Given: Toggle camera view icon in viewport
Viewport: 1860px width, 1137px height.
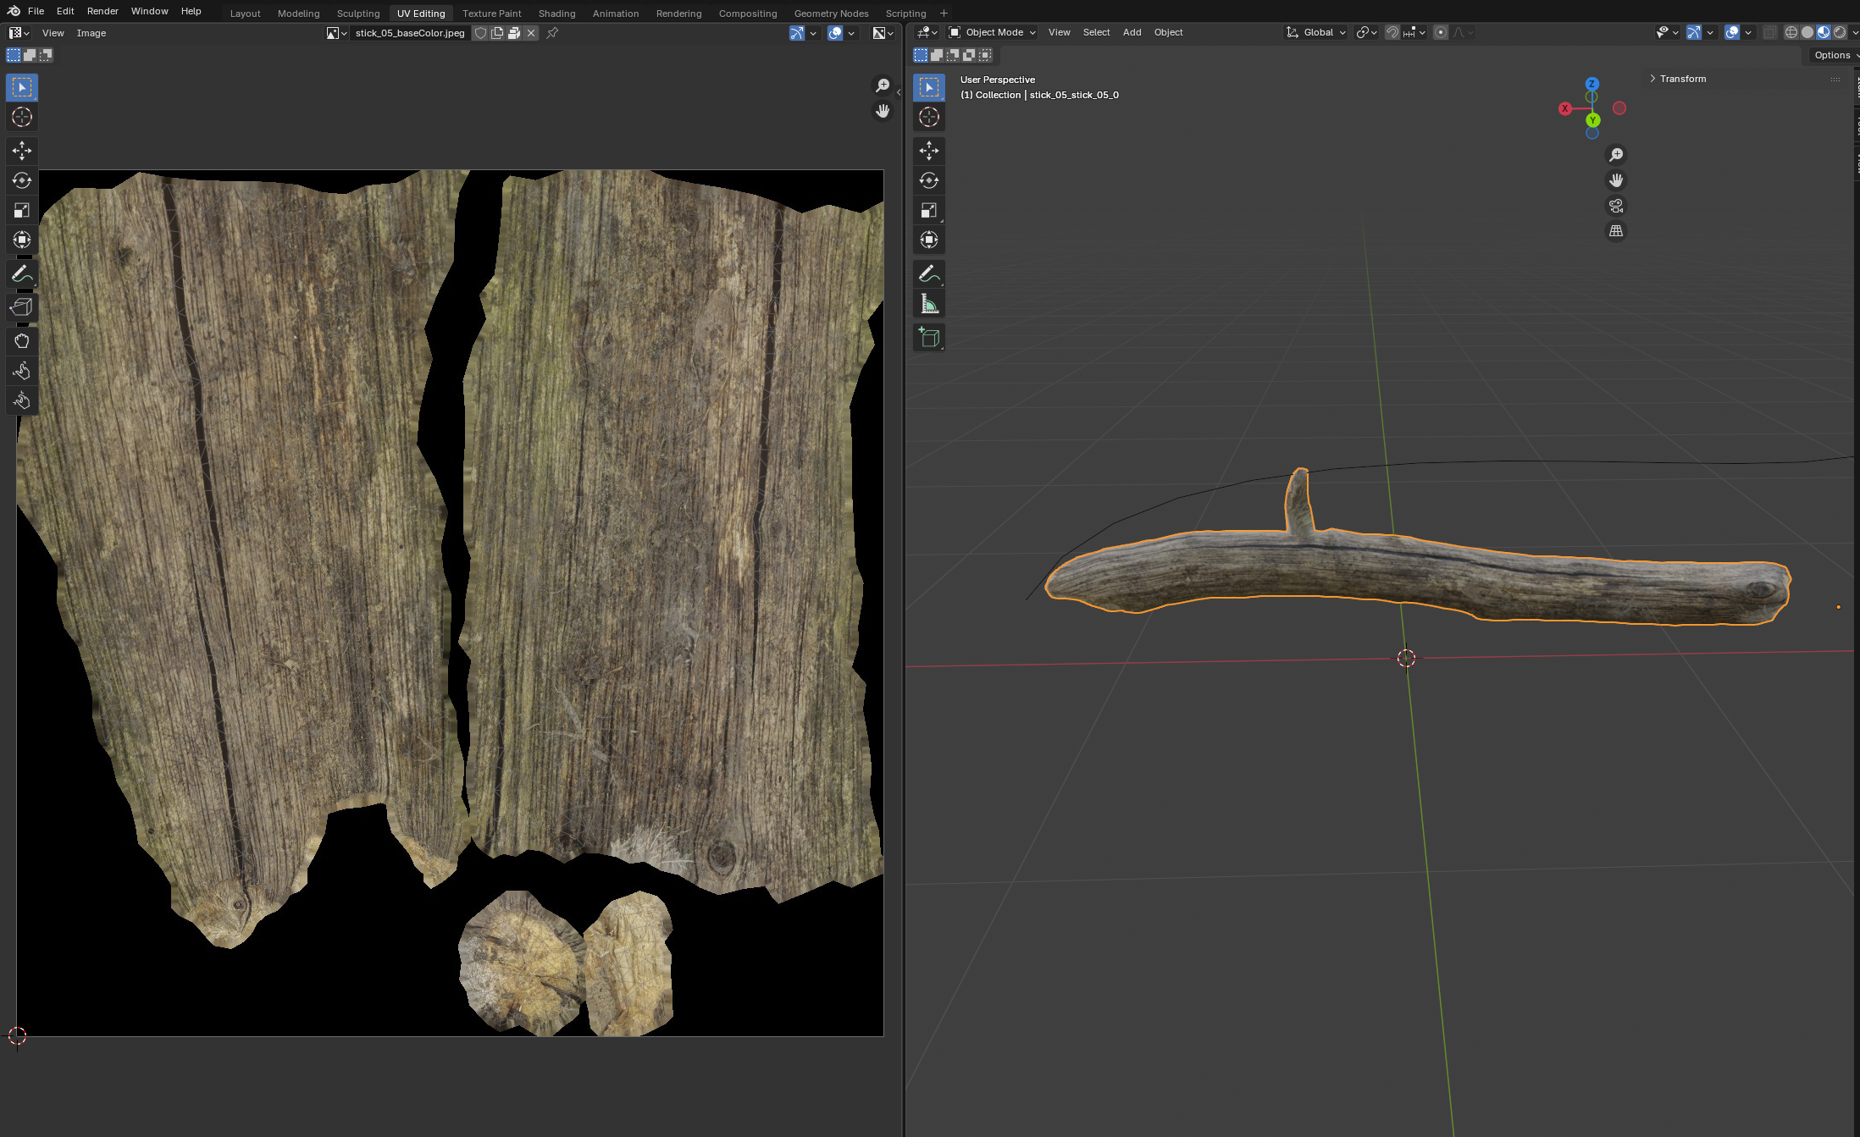Looking at the screenshot, I should point(1616,206).
